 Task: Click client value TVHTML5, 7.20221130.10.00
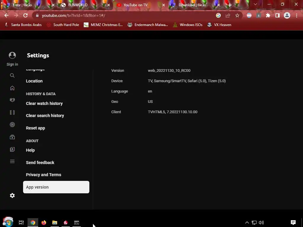[173, 112]
